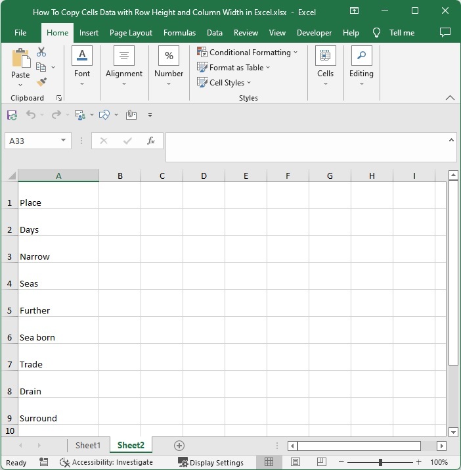Click the zoom out minus button
461x470 pixels.
[341, 462]
